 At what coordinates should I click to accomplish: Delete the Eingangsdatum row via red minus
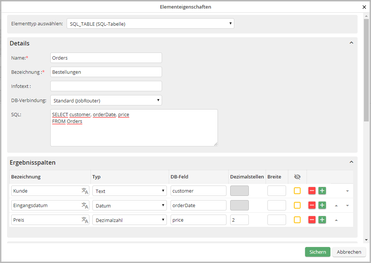[x=312, y=205]
